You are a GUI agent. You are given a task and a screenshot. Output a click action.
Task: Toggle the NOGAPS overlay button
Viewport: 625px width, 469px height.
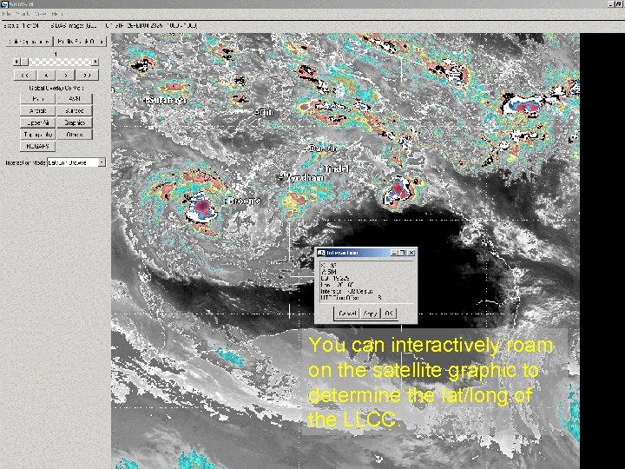pos(38,147)
